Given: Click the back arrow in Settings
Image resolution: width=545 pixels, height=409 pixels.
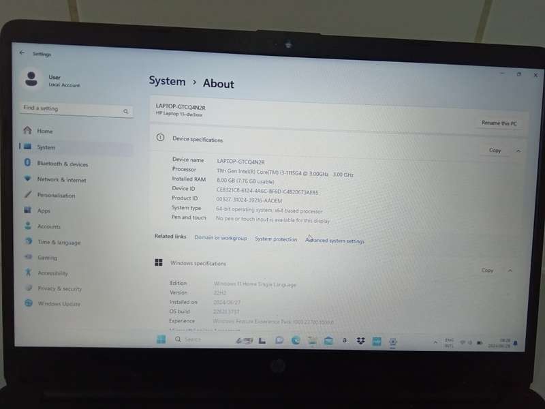Looking at the screenshot, I should [22, 53].
